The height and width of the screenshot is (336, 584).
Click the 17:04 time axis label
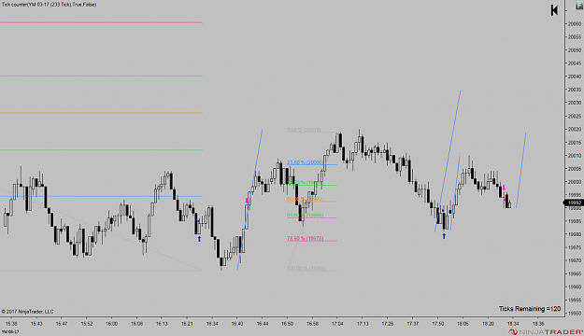[337, 324]
